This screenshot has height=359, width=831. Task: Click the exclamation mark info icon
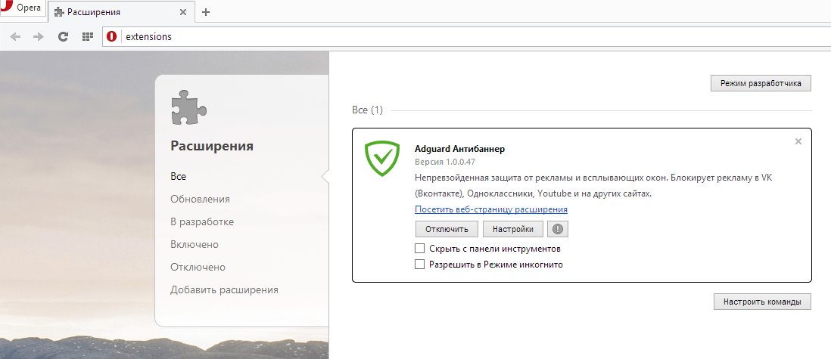click(558, 229)
